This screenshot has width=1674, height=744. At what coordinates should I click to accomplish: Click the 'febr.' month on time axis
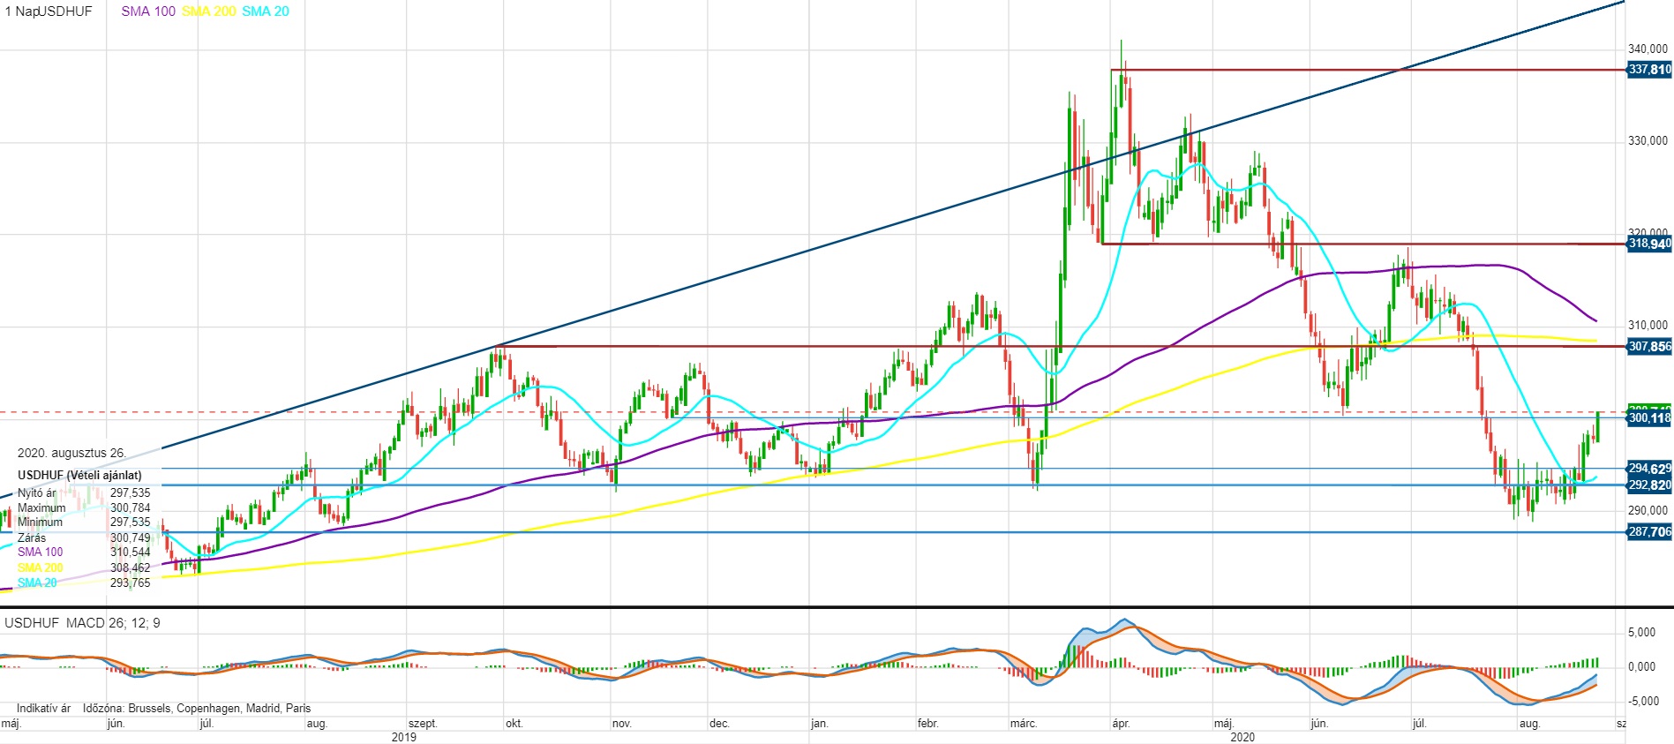click(x=927, y=724)
